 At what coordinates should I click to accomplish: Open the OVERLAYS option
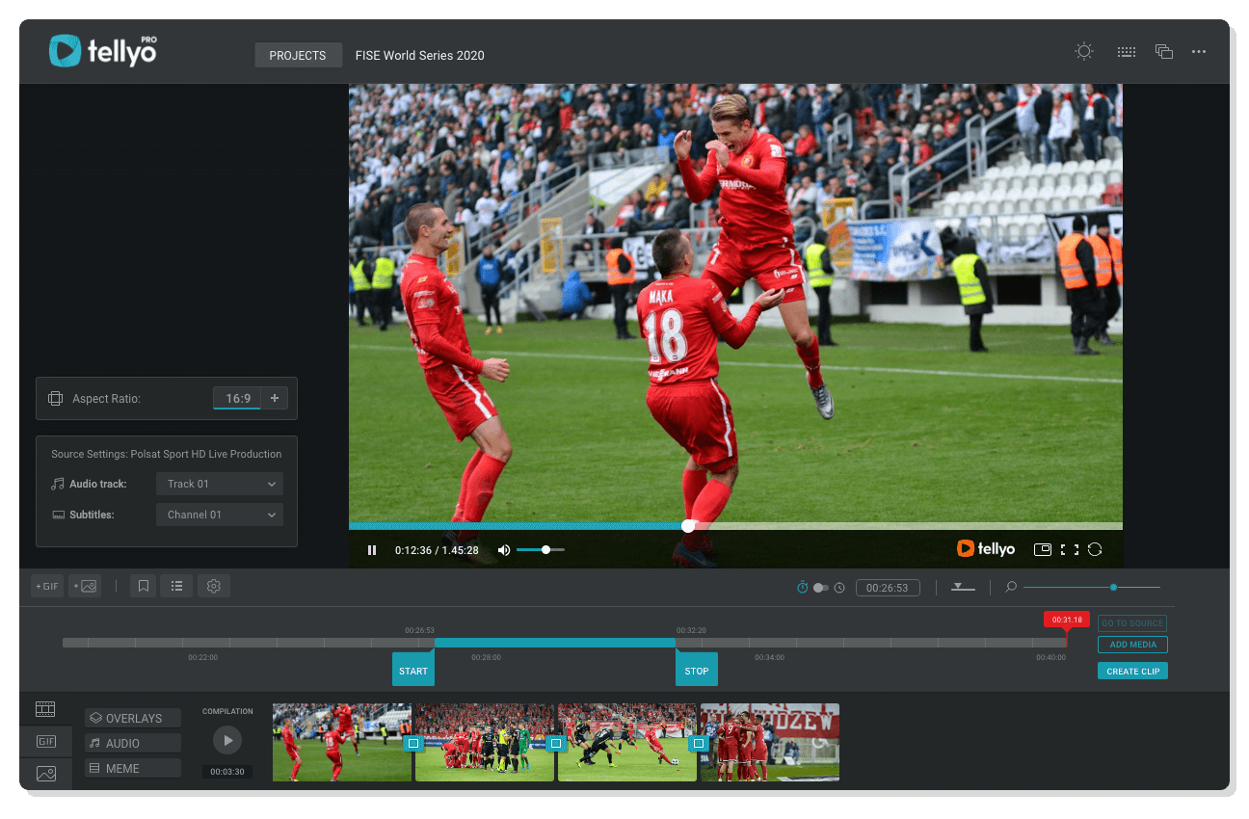coord(133,718)
